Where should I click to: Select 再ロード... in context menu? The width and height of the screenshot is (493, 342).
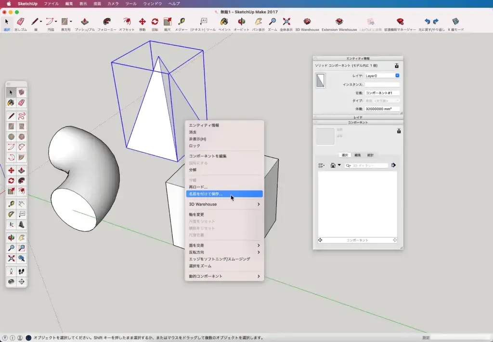point(224,187)
